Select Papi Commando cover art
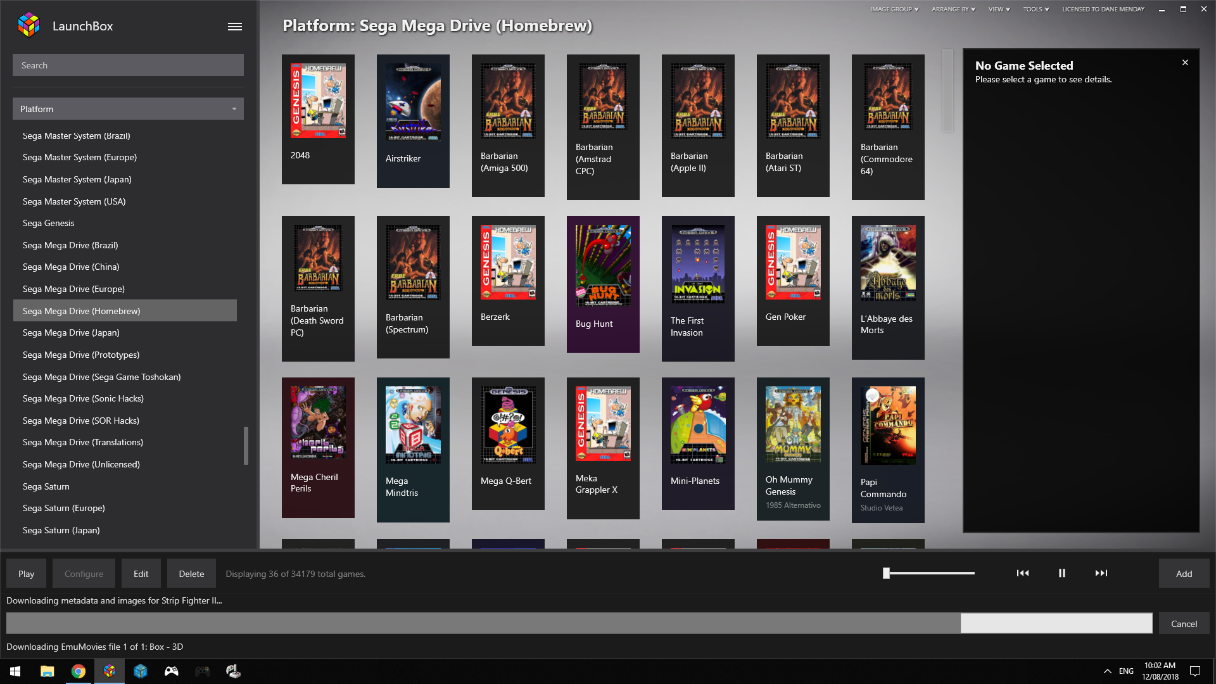 (888, 426)
